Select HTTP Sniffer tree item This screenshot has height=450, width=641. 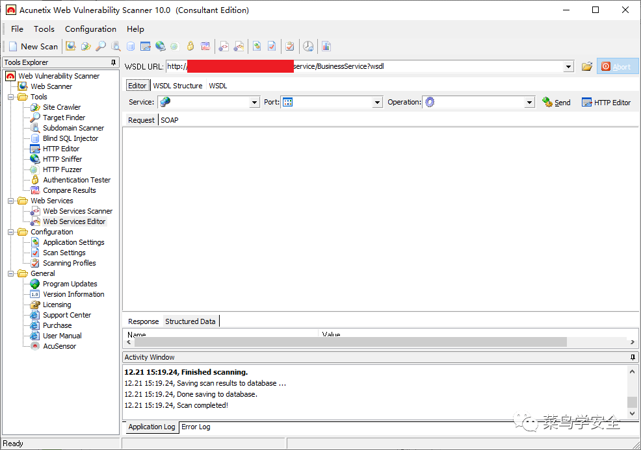click(62, 159)
